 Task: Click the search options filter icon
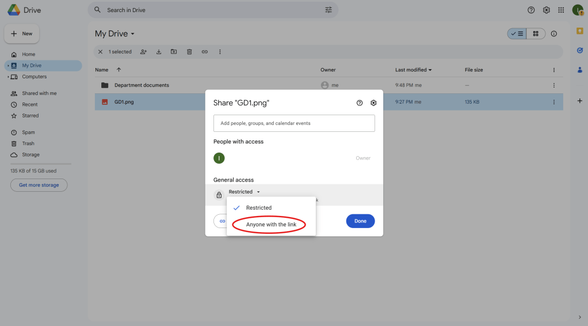(329, 10)
